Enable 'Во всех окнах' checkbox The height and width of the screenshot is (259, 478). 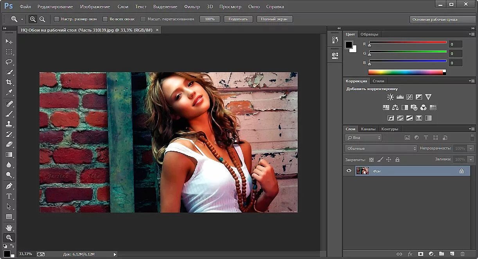coord(105,19)
